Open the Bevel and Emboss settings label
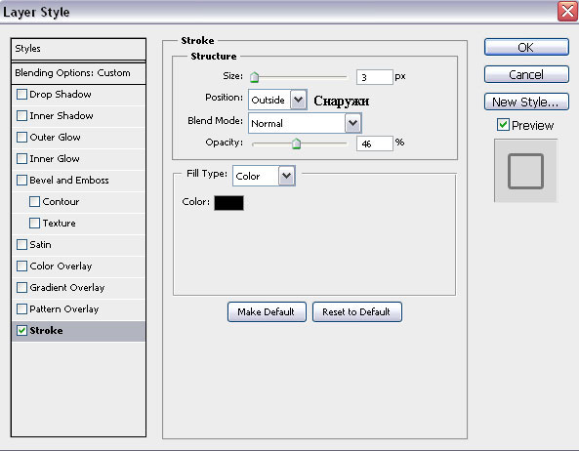579x451 pixels. click(69, 180)
